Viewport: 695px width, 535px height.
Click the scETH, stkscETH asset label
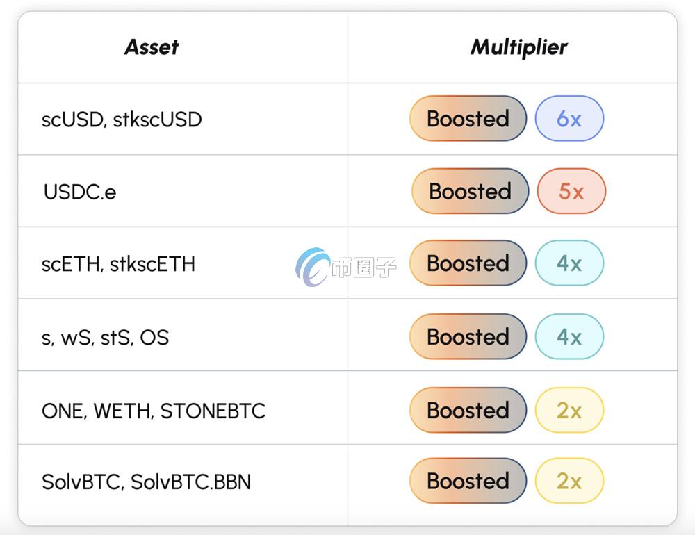(x=118, y=264)
